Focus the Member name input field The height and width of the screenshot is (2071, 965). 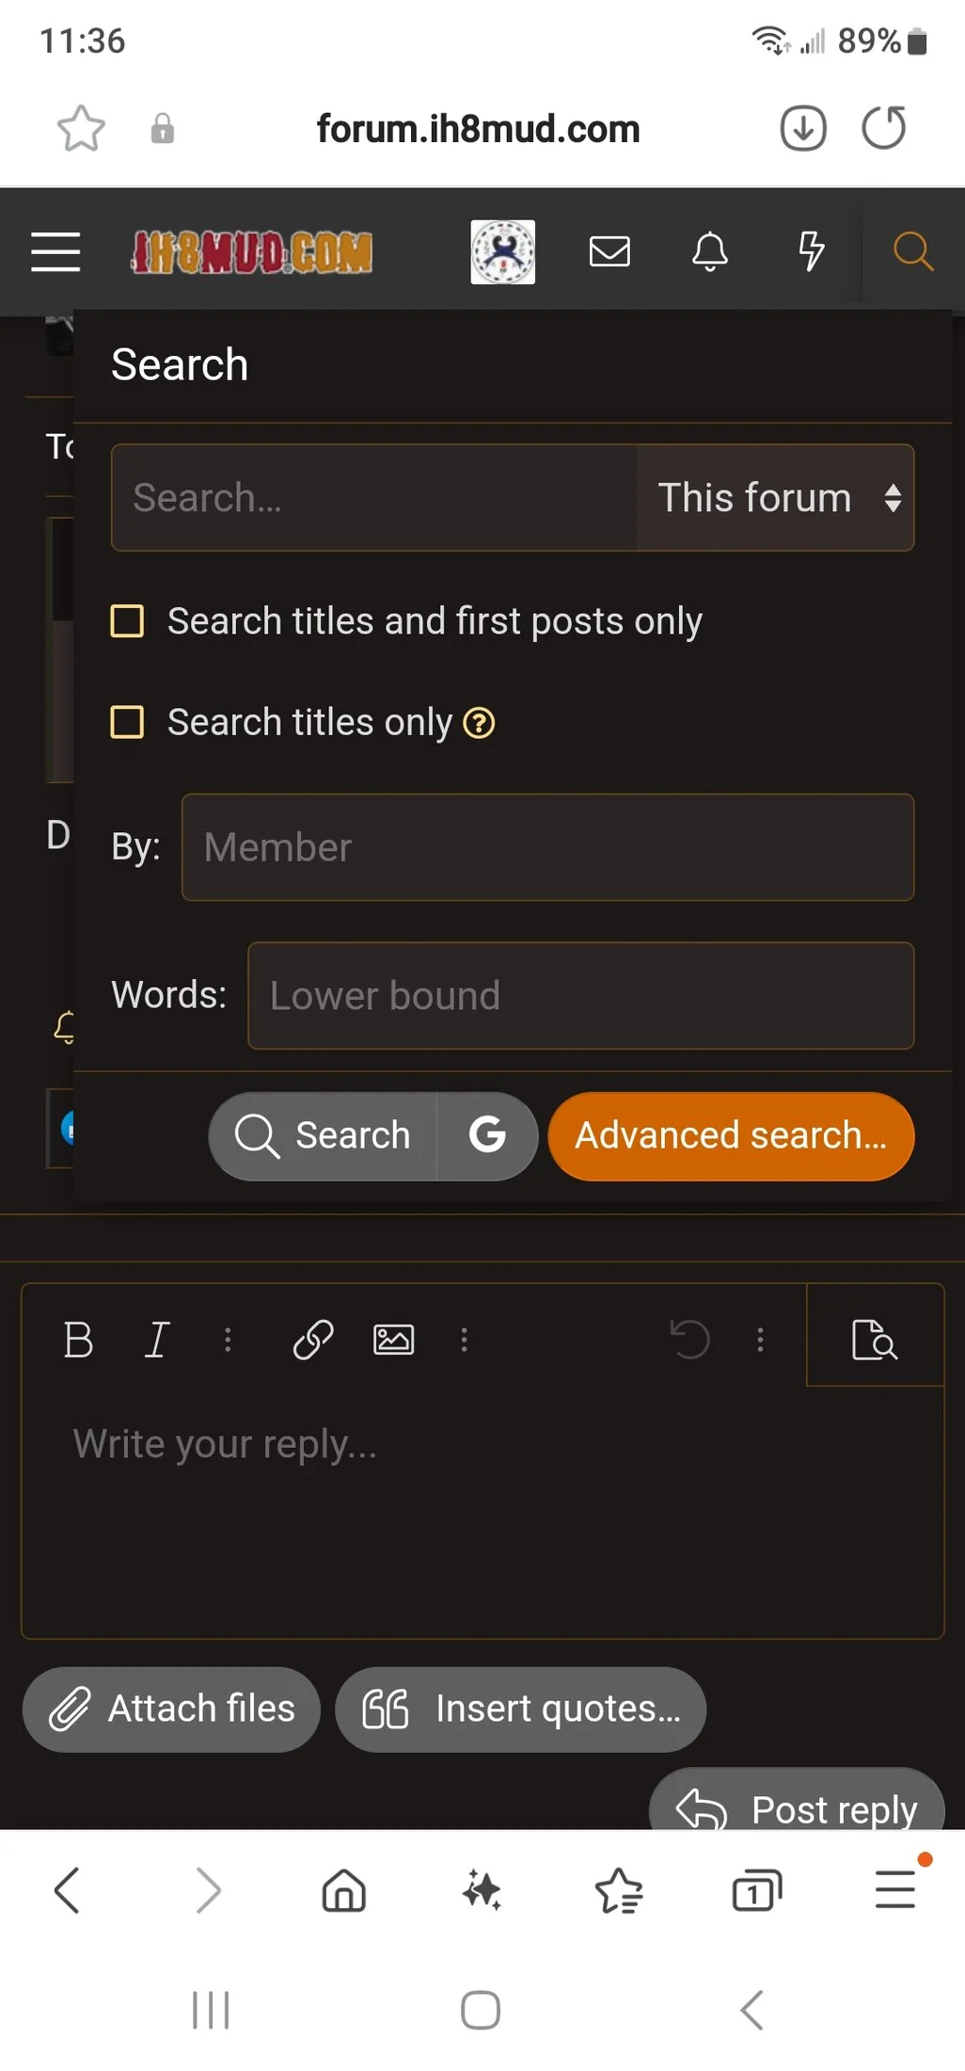(x=547, y=847)
